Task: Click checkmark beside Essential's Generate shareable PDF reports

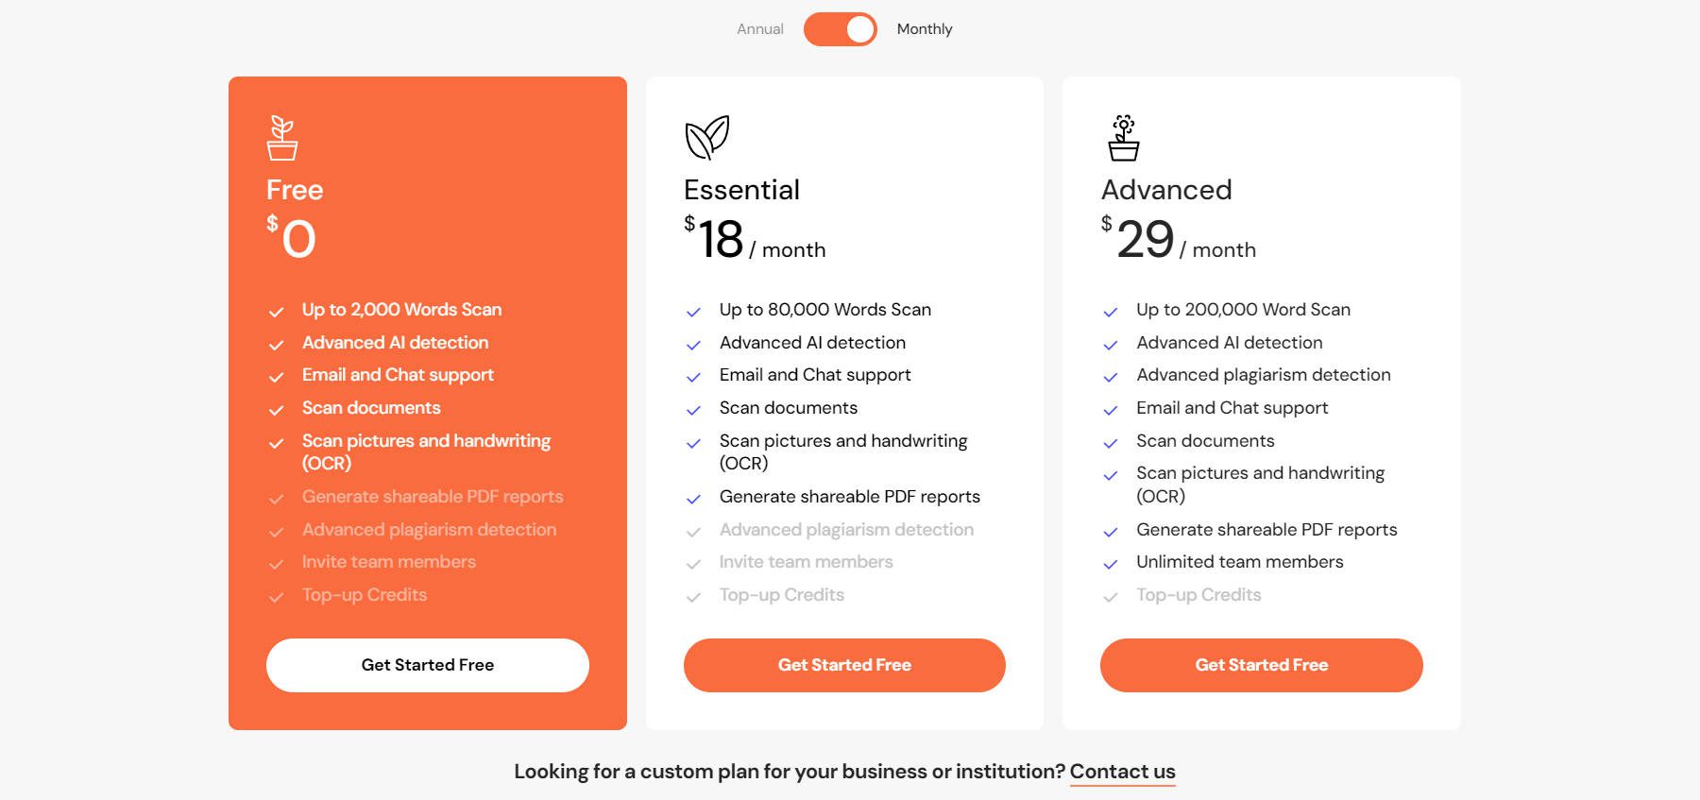Action: click(x=693, y=499)
